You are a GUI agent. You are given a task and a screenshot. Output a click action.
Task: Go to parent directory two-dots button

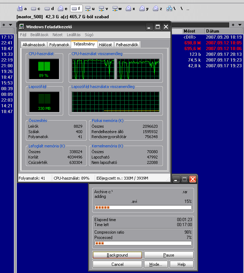tap(188, 9)
